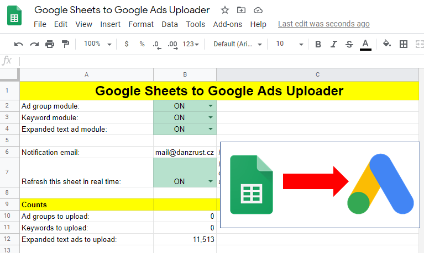Open text color picker
This screenshot has width=424, height=253.
(x=365, y=45)
